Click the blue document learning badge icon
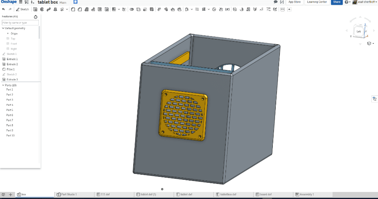This screenshot has height=199, width=378. (75, 2)
